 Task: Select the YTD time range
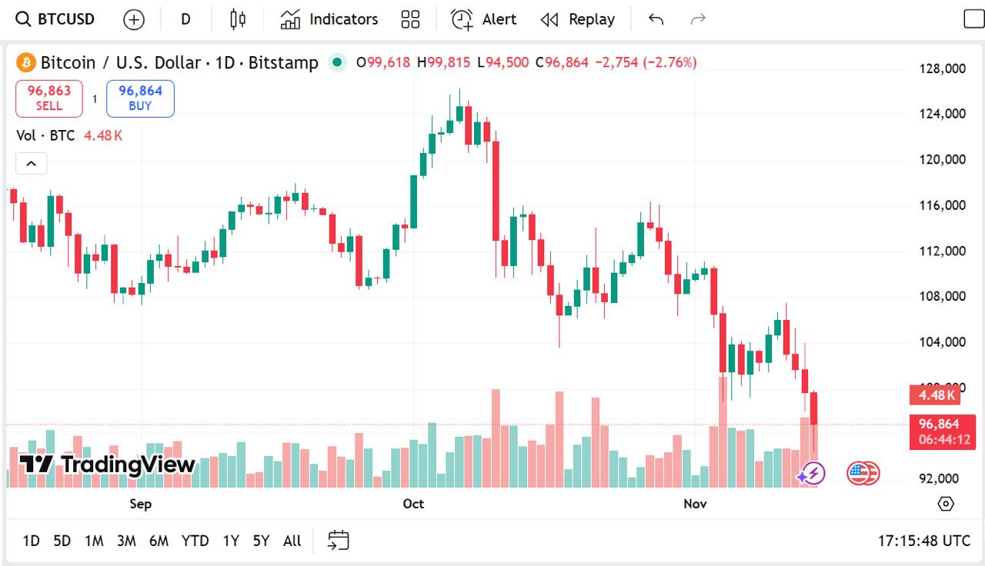pyautogui.click(x=195, y=541)
